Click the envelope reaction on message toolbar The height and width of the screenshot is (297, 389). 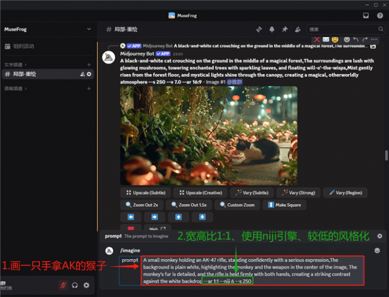pyautogui.click(x=326, y=39)
